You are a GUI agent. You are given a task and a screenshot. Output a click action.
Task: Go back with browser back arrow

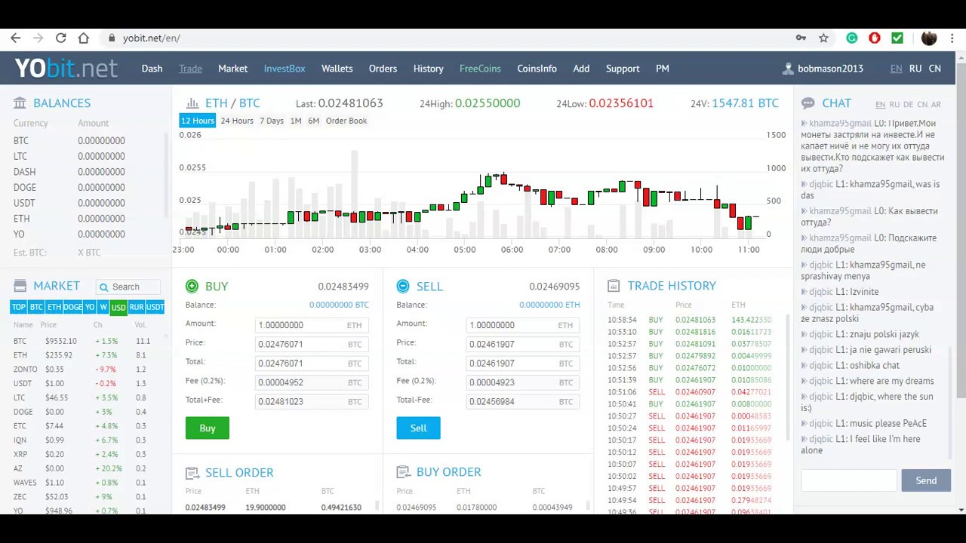(x=15, y=38)
